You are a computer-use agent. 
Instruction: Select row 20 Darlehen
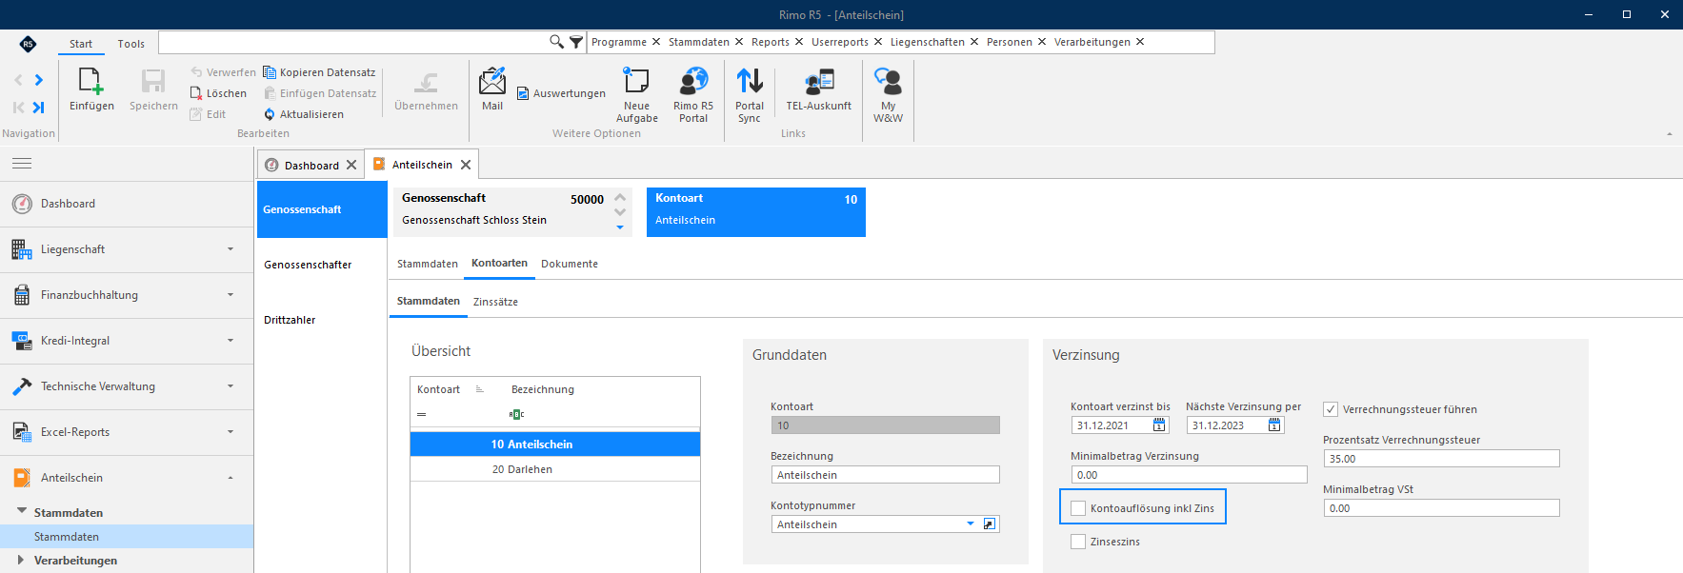555,469
